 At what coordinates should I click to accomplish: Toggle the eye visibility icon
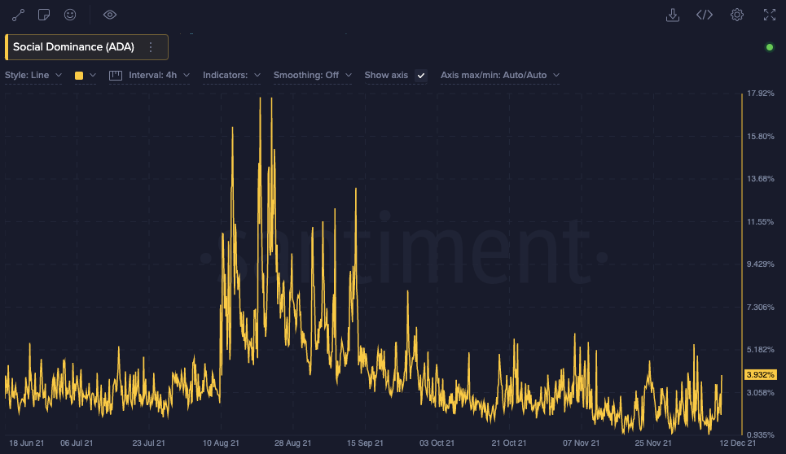pos(110,15)
